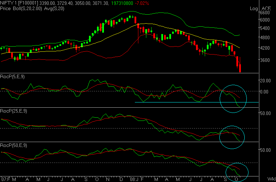Click the 08:J date label on time axis

135,180
